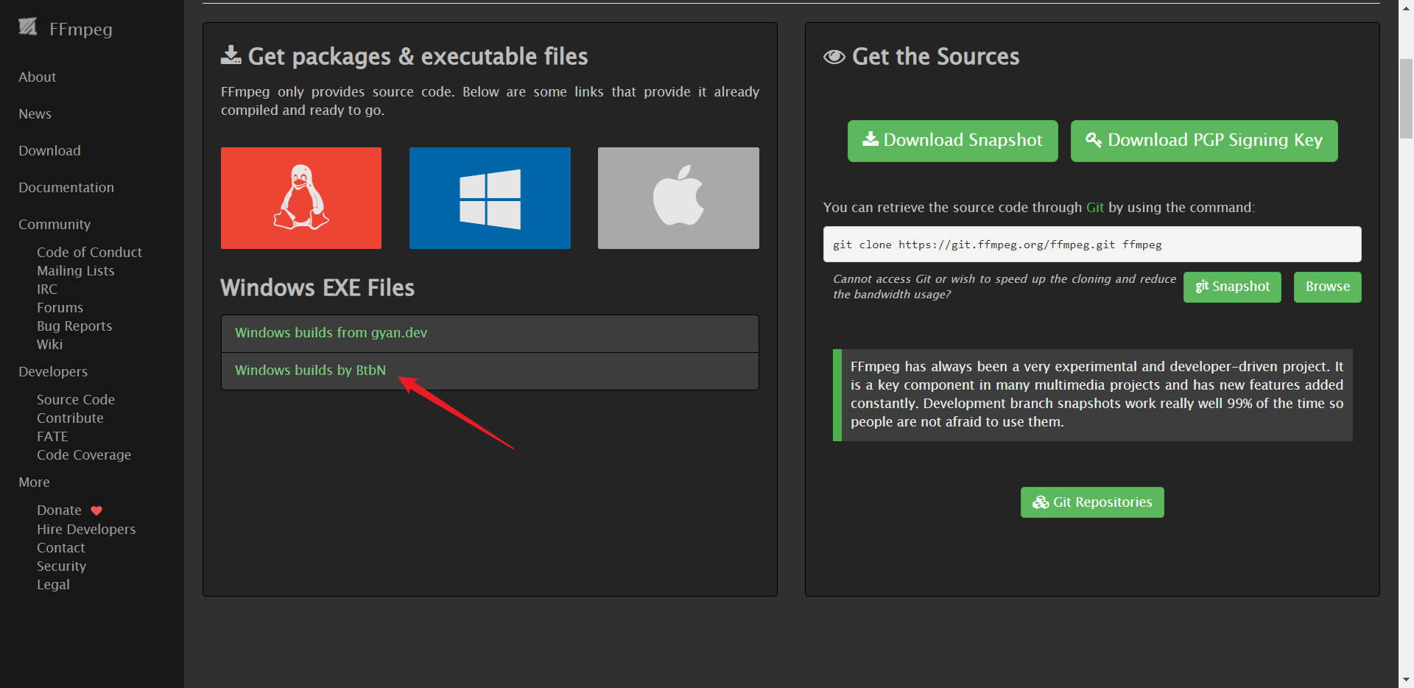Open Hire Developers sidebar link
Screen dimensions: 1414x688
86,530
